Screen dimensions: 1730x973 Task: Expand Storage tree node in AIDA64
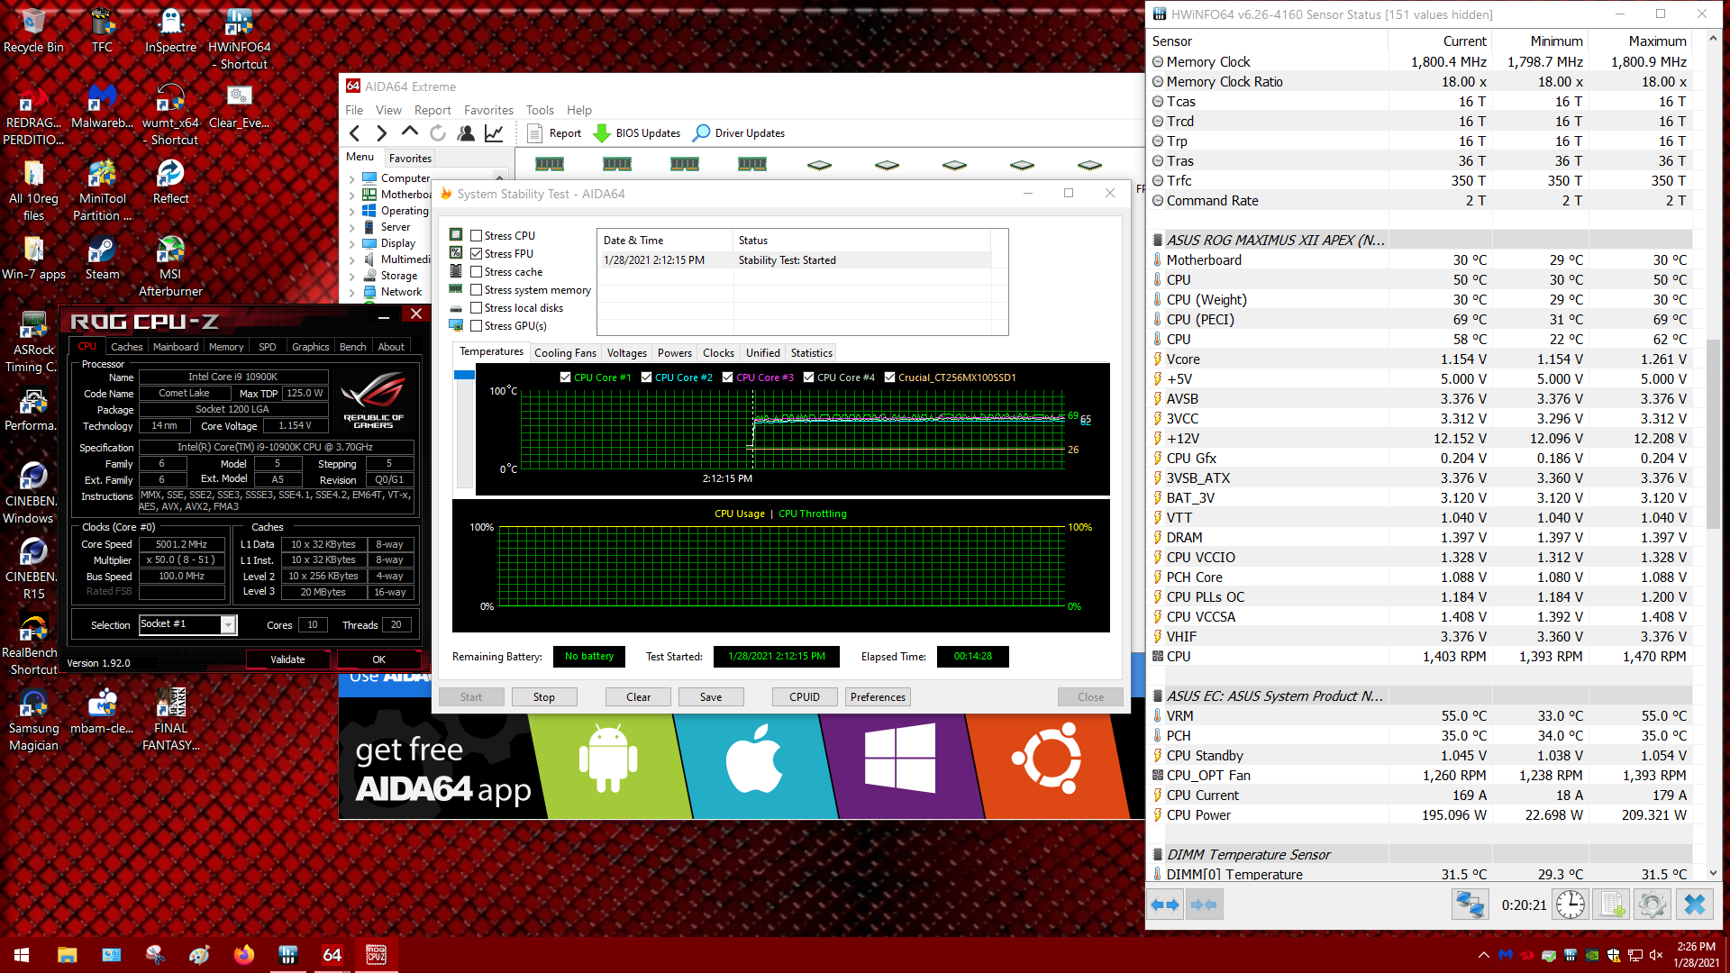click(x=352, y=276)
